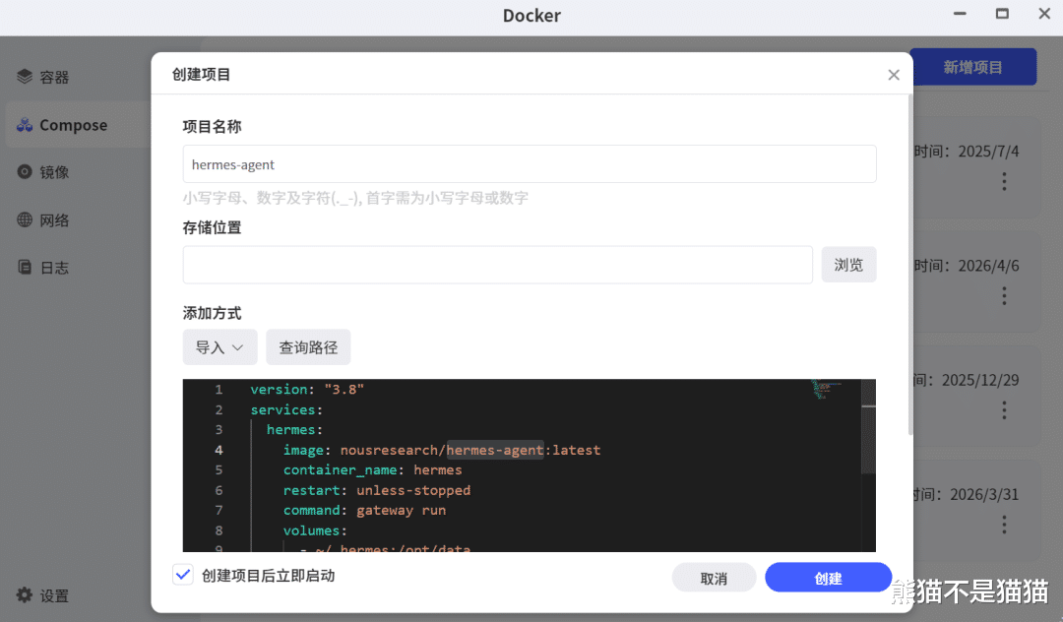Open more options for the 2026/4/6 project
This screenshot has height=622, width=1063.
point(1004,295)
